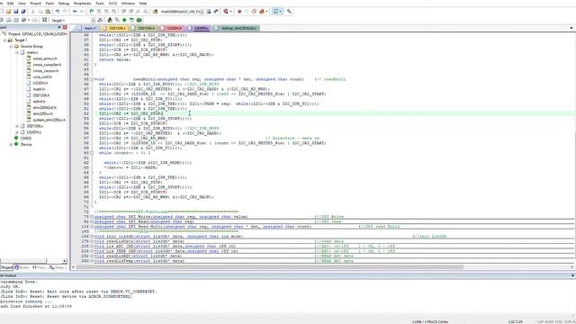This screenshot has width=576, height=324.
Task: Click the Save All toolbar icon
Action: (23, 12)
